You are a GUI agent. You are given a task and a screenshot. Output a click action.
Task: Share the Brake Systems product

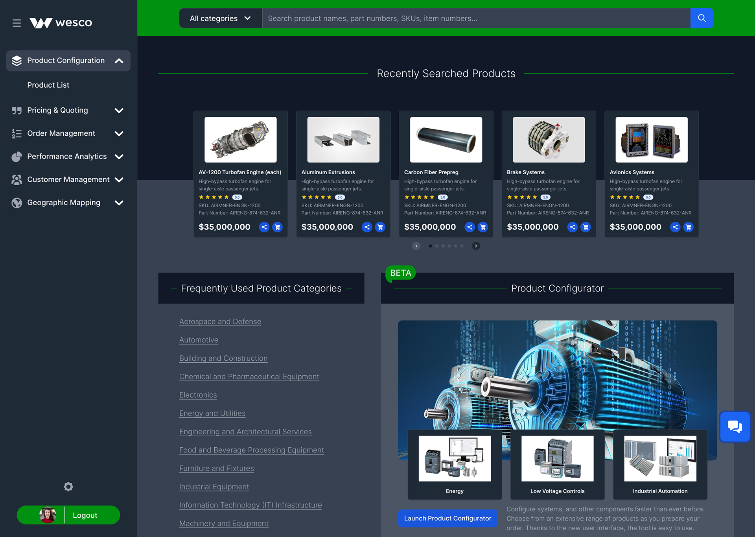[573, 227]
